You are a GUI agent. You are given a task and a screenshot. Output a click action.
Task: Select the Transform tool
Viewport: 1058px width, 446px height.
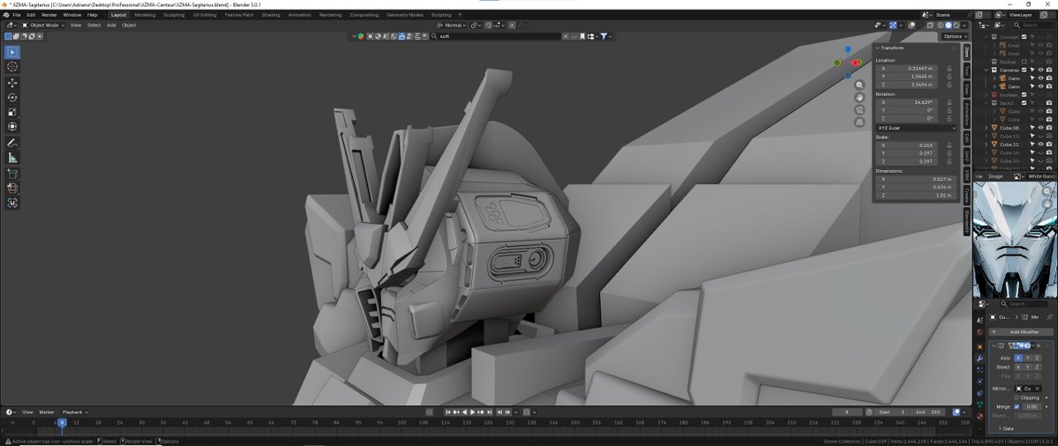click(12, 127)
